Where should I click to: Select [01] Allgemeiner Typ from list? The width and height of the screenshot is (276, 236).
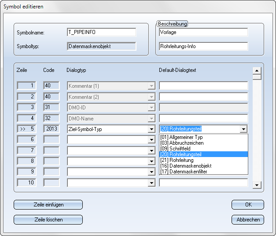pyautogui.click(x=181, y=137)
